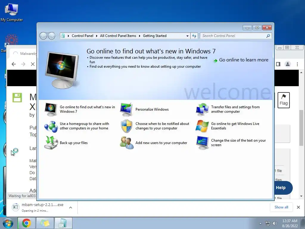Show hidden tray icons arrow
The height and width of the screenshot is (229, 305).
tap(260, 223)
